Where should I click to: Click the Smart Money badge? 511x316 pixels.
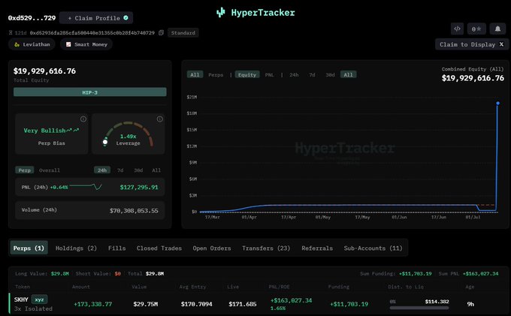tap(86, 44)
